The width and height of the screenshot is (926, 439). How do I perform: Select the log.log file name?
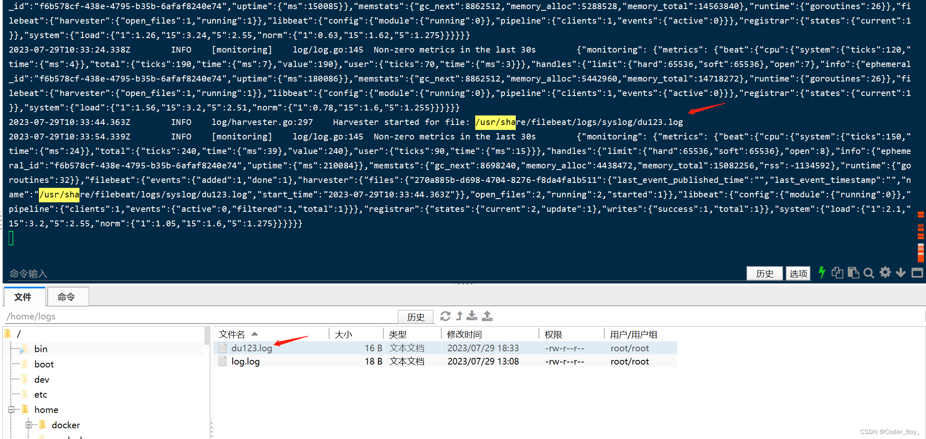pos(245,362)
